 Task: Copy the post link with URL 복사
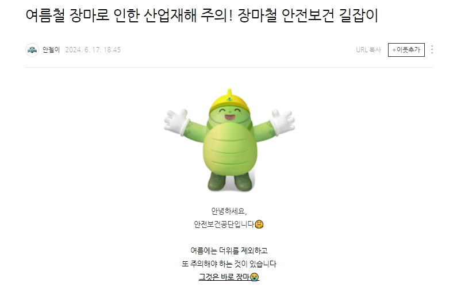368,50
